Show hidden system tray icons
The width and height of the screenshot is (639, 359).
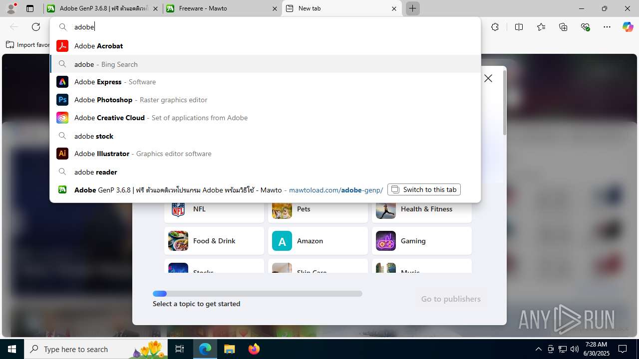click(x=539, y=349)
